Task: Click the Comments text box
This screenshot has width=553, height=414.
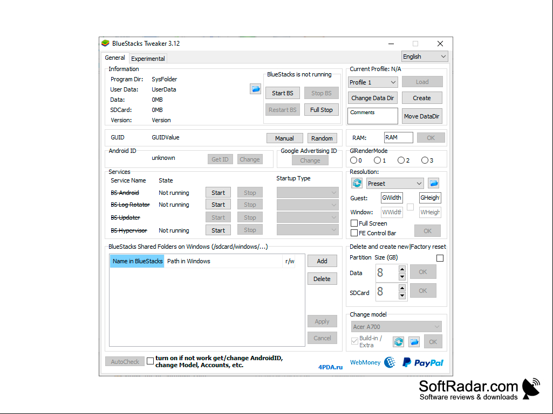Action: (373, 116)
